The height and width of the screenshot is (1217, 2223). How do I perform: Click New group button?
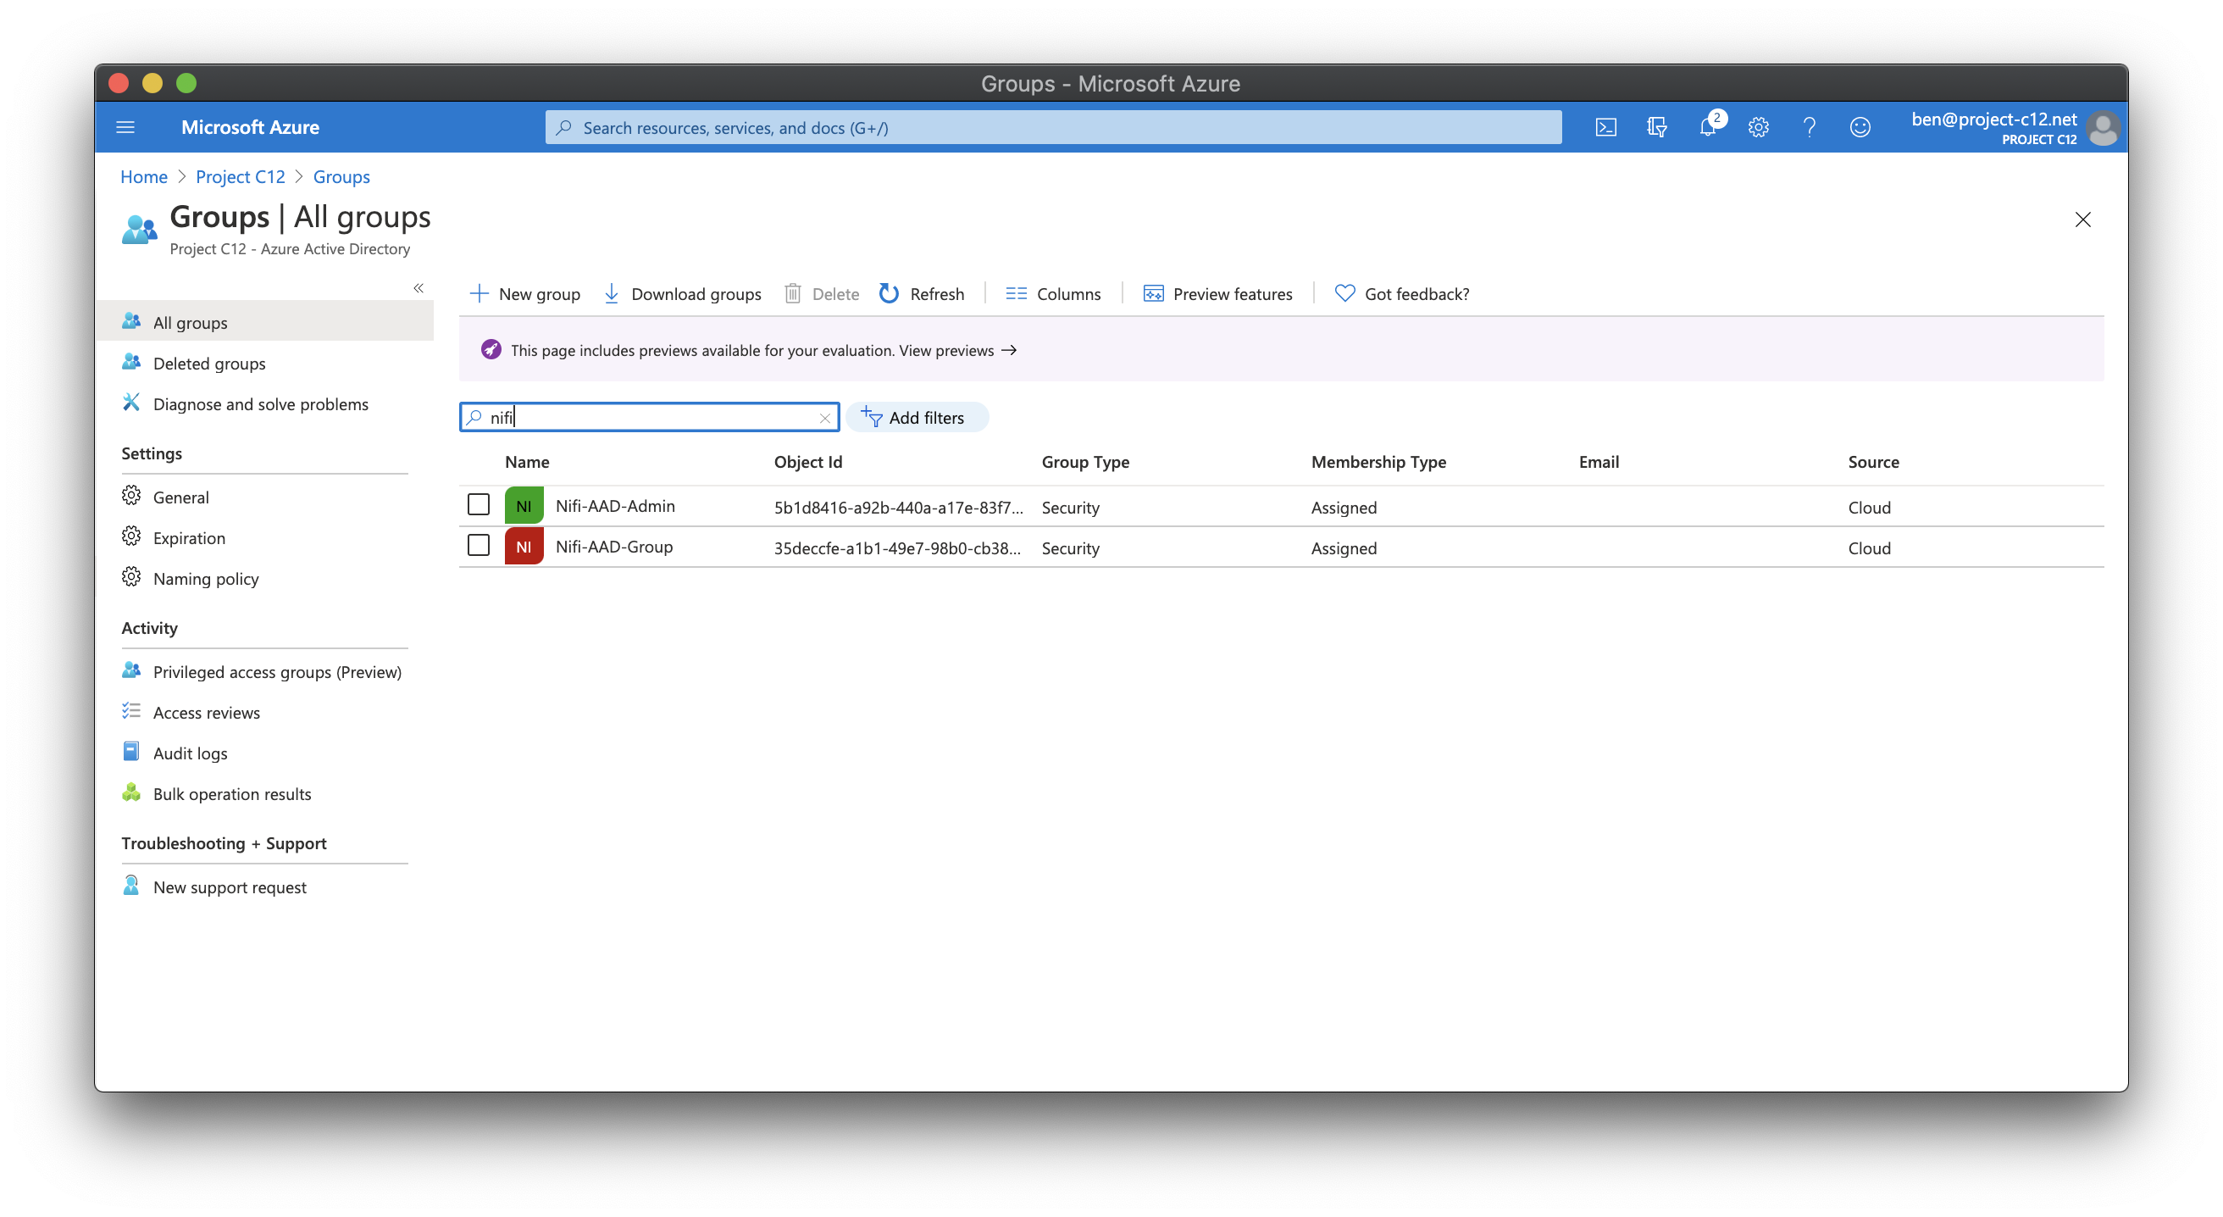click(x=524, y=294)
